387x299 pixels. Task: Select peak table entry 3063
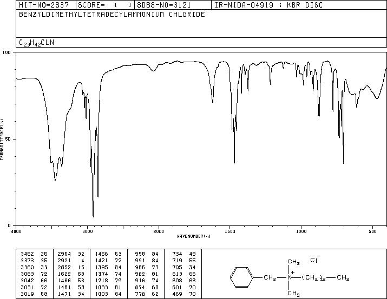coord(27,274)
